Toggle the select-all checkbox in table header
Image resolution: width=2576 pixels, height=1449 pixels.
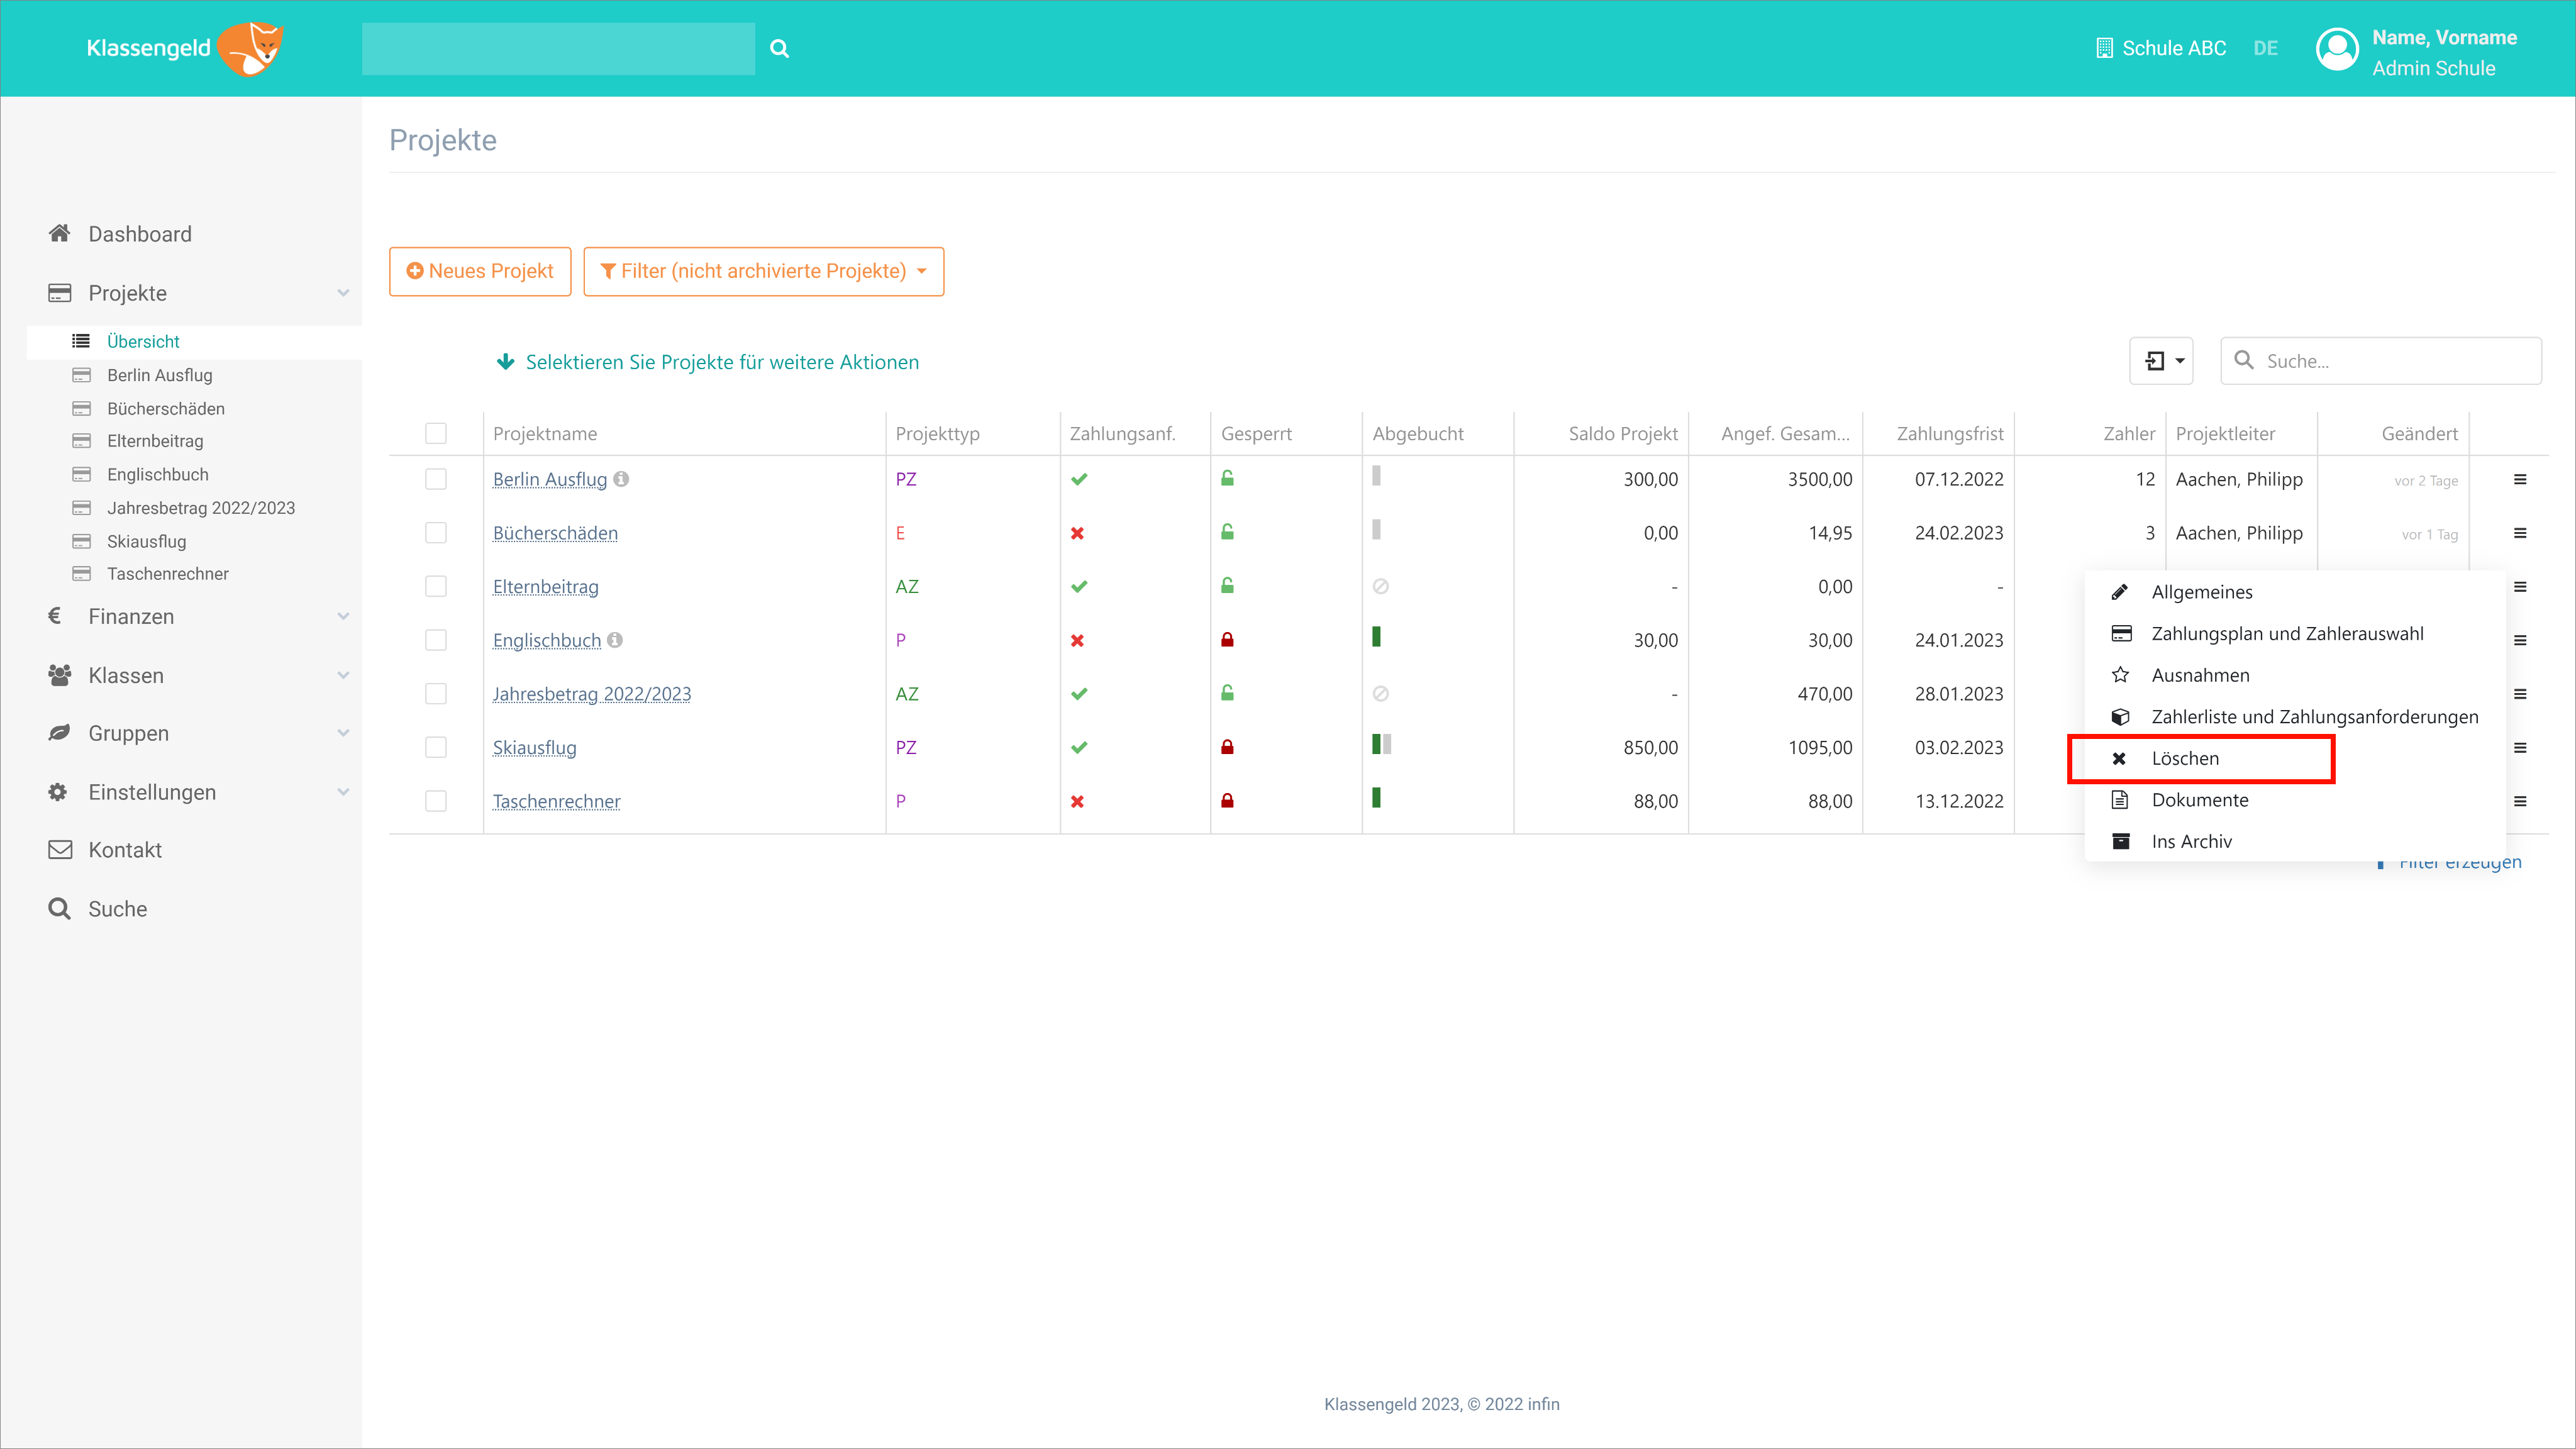(436, 433)
